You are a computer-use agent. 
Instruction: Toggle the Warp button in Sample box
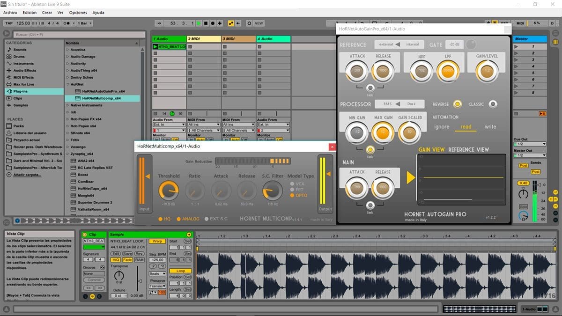click(x=157, y=241)
